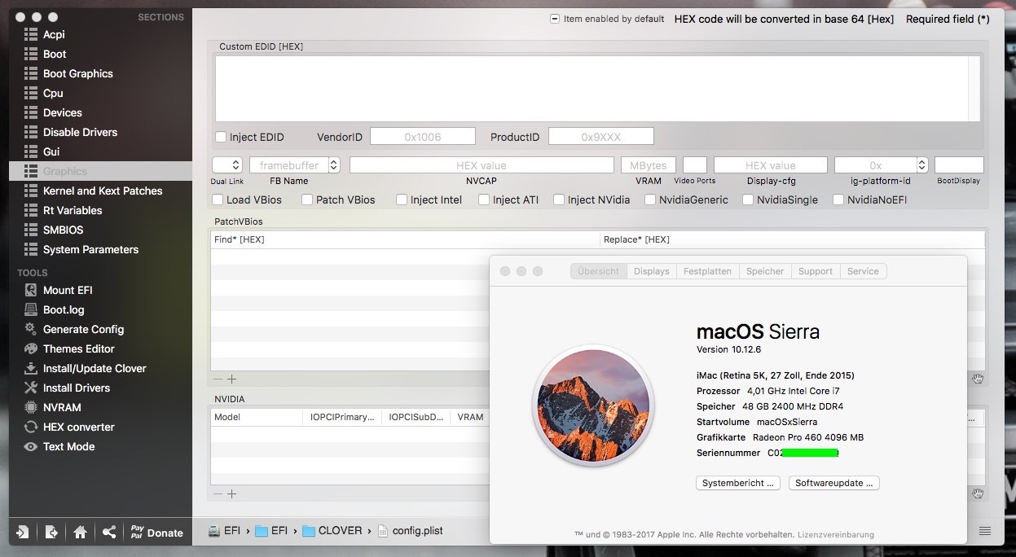Viewport: 1016px width, 557px height.
Task: Open the Boot section
Action: click(55, 54)
